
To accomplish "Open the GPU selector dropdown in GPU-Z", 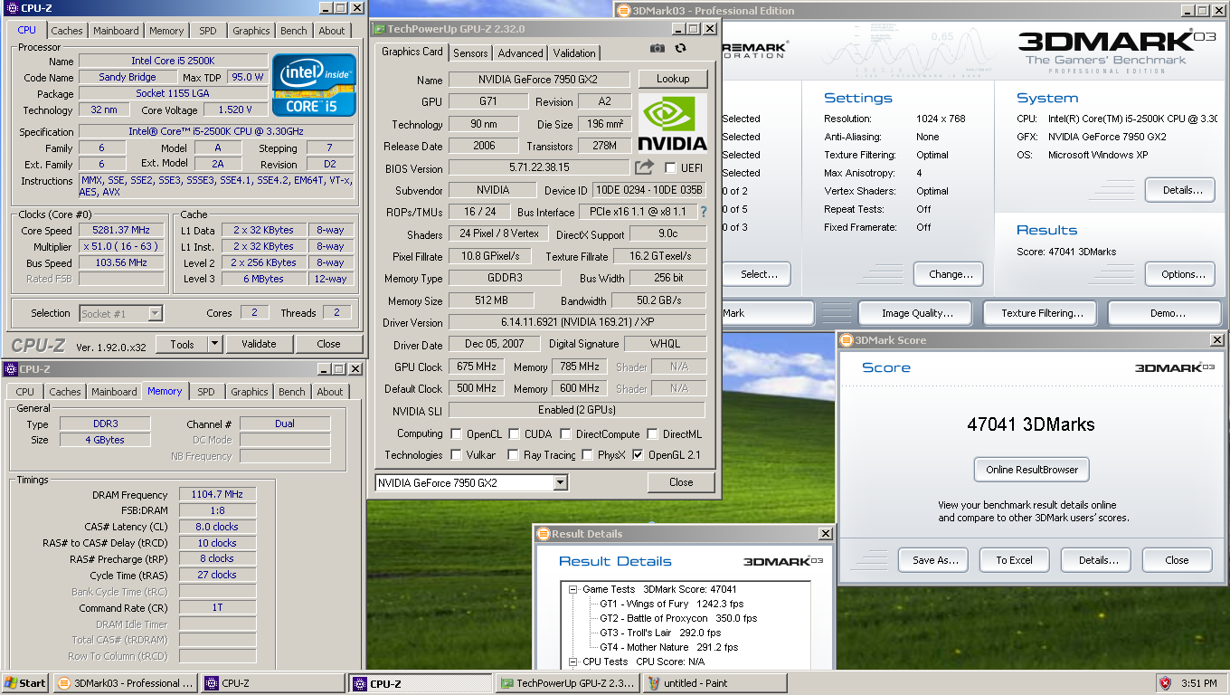I will pyautogui.click(x=560, y=482).
